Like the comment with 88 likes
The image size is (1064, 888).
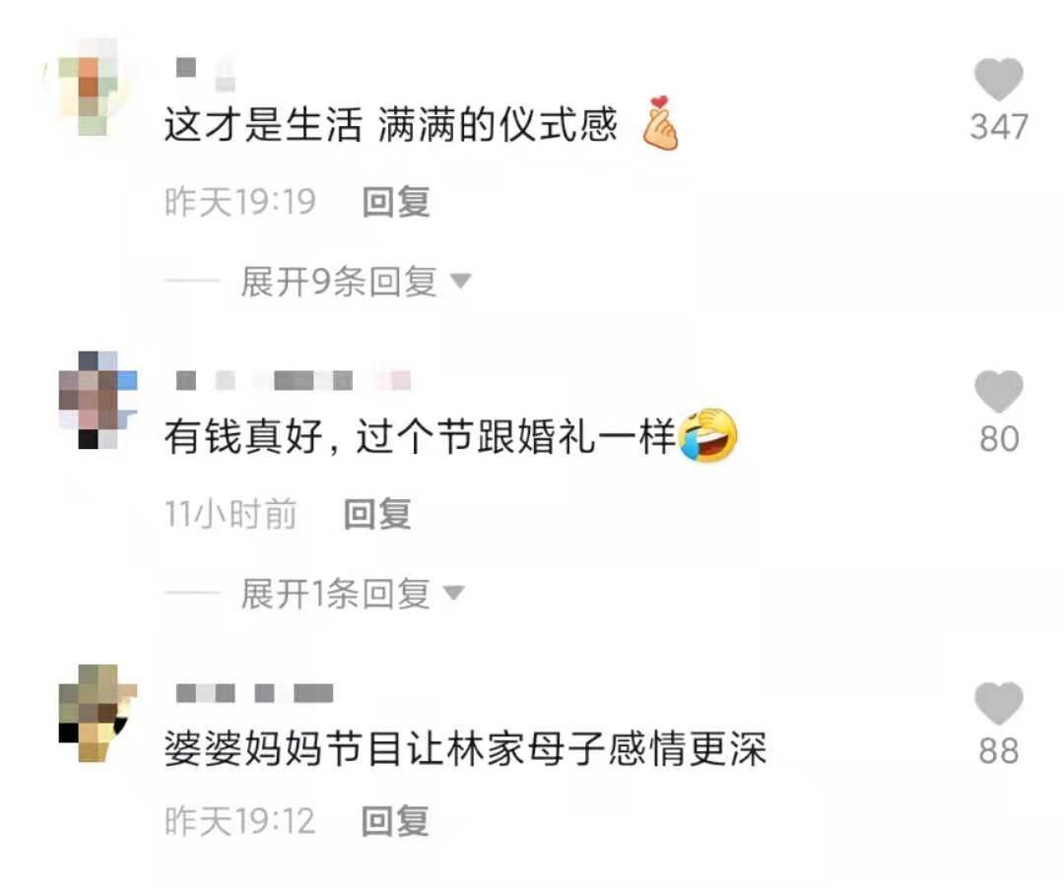point(998,703)
